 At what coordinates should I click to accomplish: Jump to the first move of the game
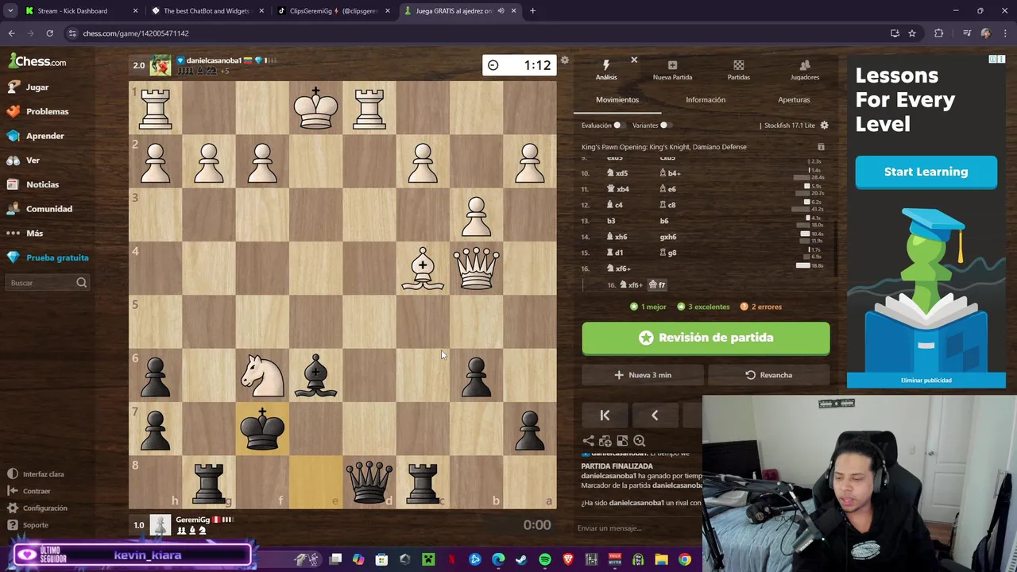coord(605,415)
